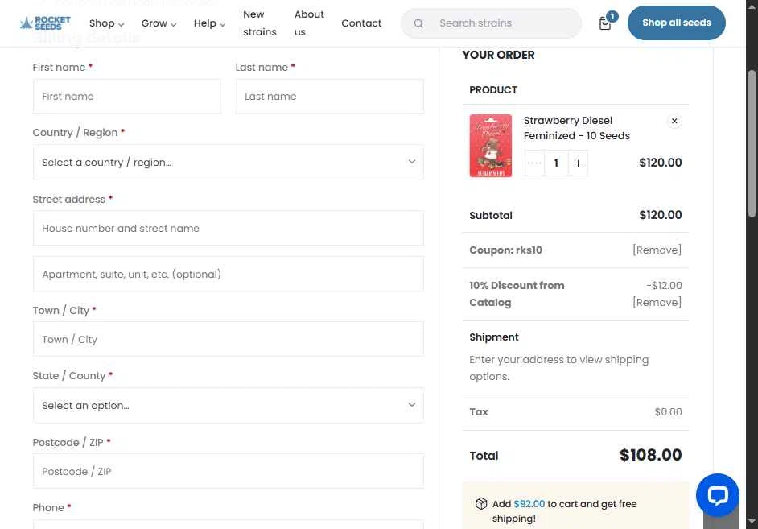Expand the Shop menu
758x529 pixels.
point(107,23)
